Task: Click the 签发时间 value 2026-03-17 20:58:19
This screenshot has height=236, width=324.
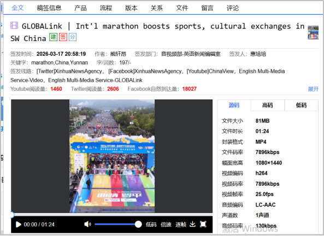Action: point(61,54)
